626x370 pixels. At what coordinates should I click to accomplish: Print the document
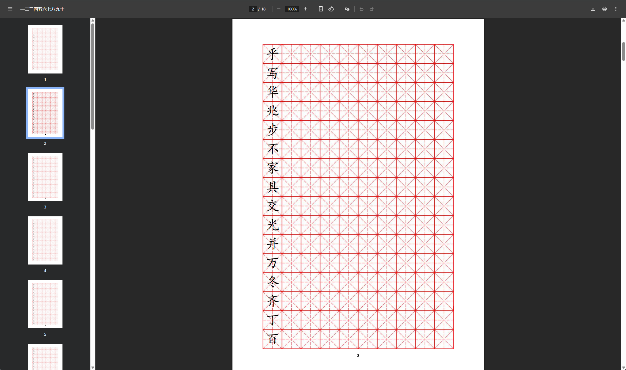pyautogui.click(x=604, y=9)
